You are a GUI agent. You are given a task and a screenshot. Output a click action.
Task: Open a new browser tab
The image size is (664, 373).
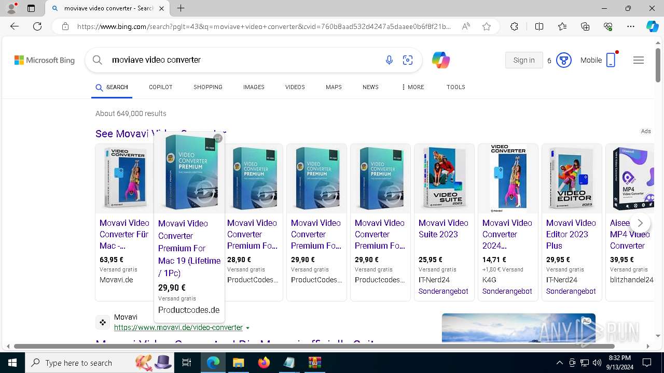click(181, 8)
